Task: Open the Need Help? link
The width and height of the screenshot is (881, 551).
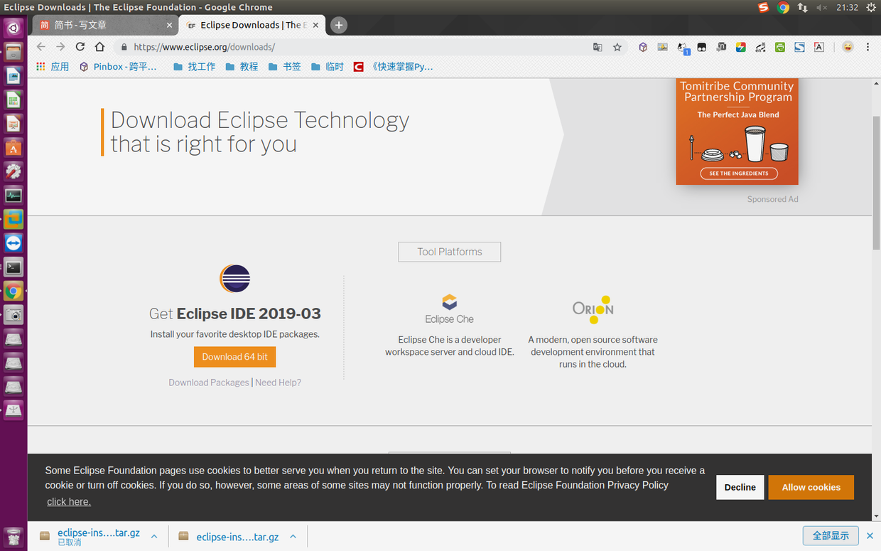Action: click(x=278, y=383)
